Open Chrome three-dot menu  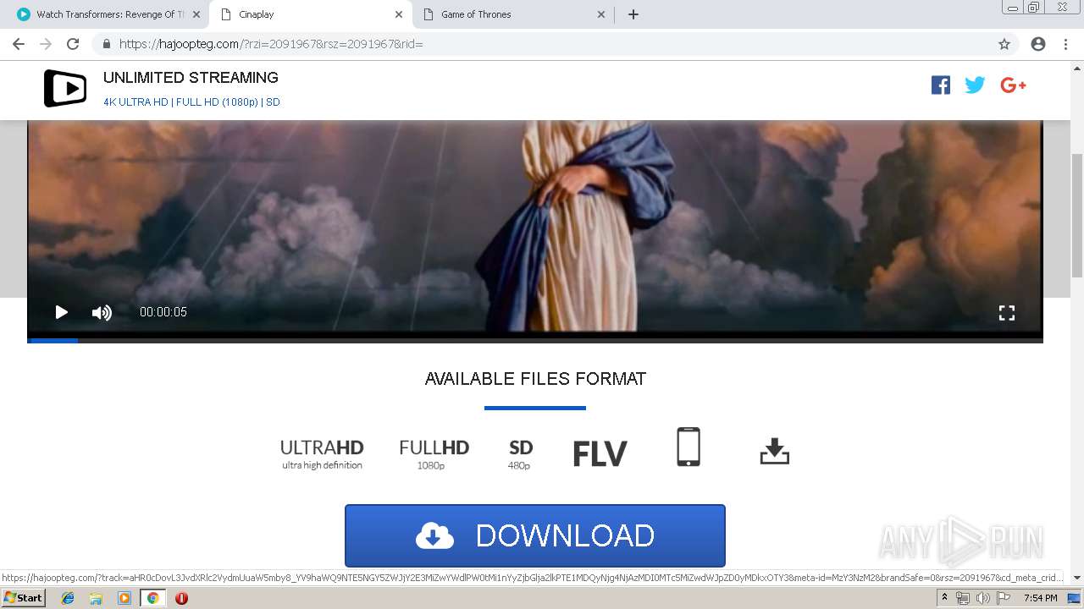tap(1065, 44)
